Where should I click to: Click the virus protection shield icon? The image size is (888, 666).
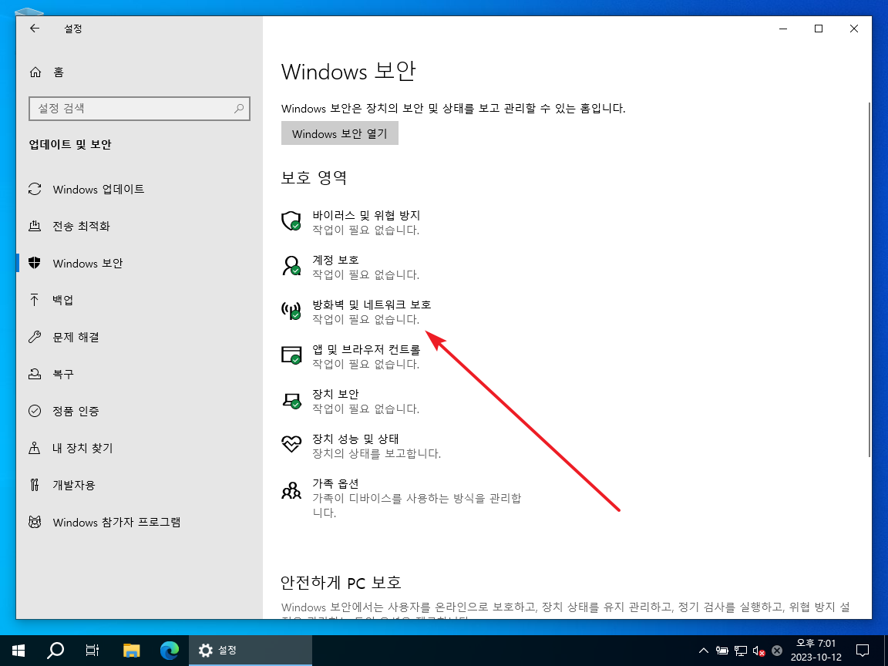[x=291, y=221]
